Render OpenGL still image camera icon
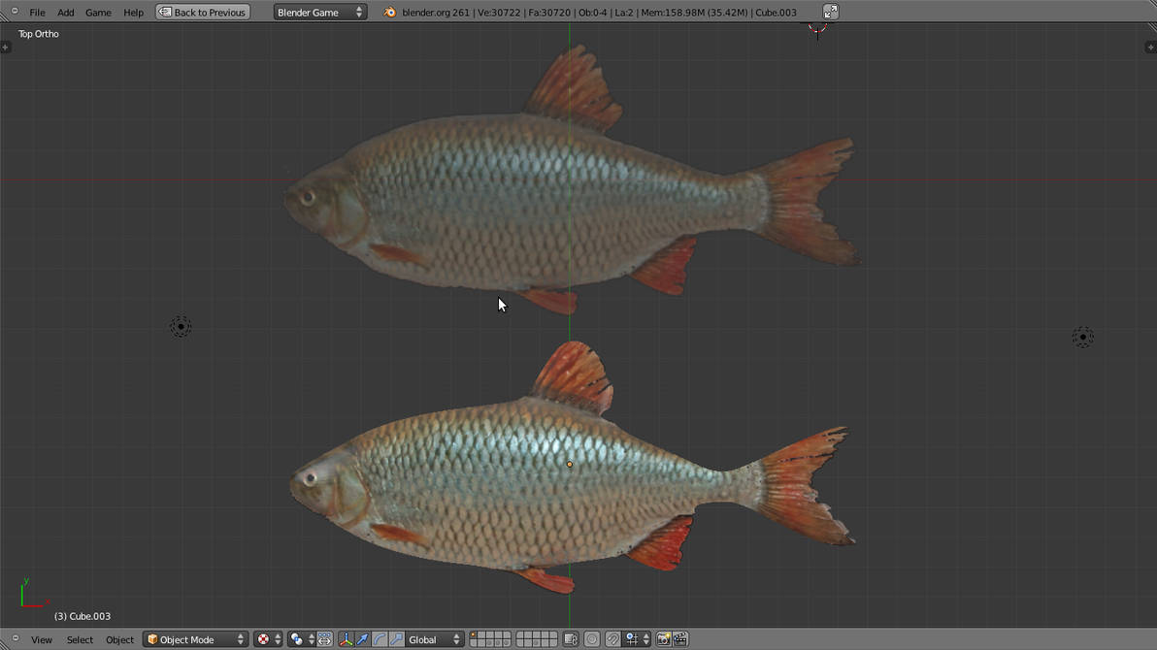1157x650 pixels. 663,639
